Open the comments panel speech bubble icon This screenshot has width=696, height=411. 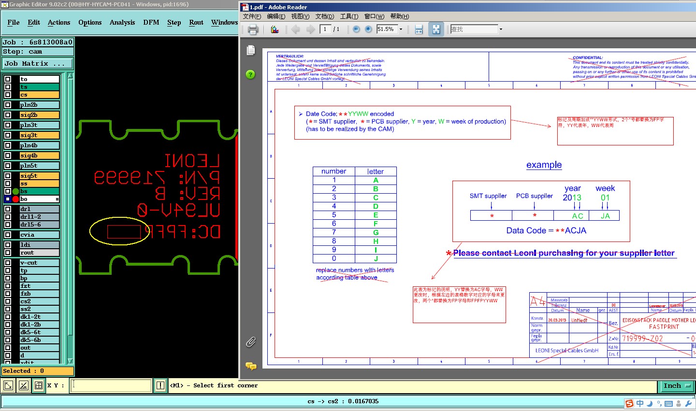click(x=250, y=366)
